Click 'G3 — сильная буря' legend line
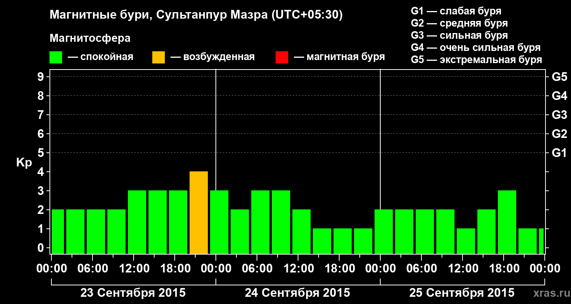 [459, 35]
